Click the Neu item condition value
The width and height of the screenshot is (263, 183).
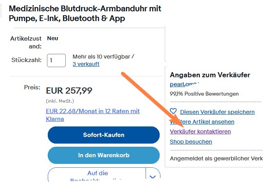coord(52,38)
